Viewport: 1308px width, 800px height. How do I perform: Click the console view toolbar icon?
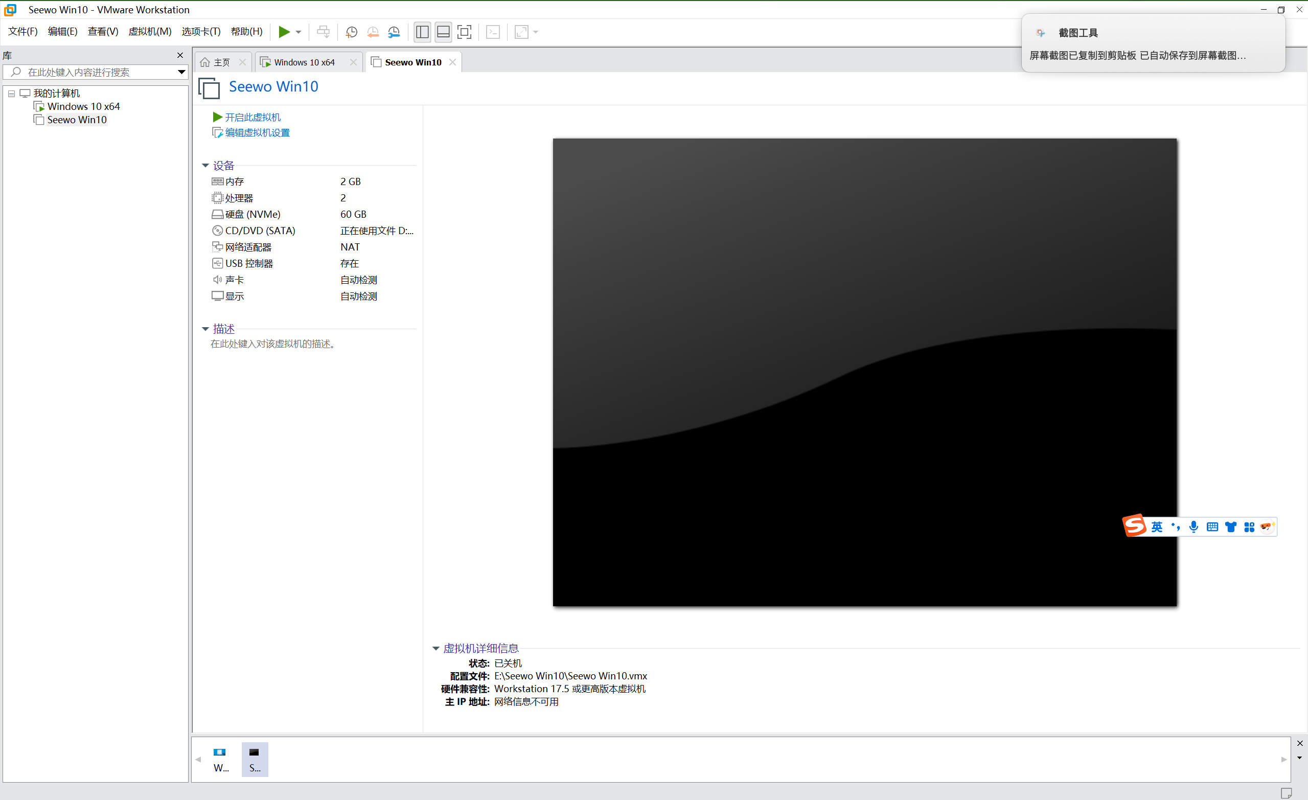click(493, 32)
